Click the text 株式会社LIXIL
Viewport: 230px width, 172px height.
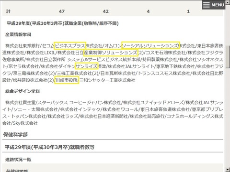41,53
